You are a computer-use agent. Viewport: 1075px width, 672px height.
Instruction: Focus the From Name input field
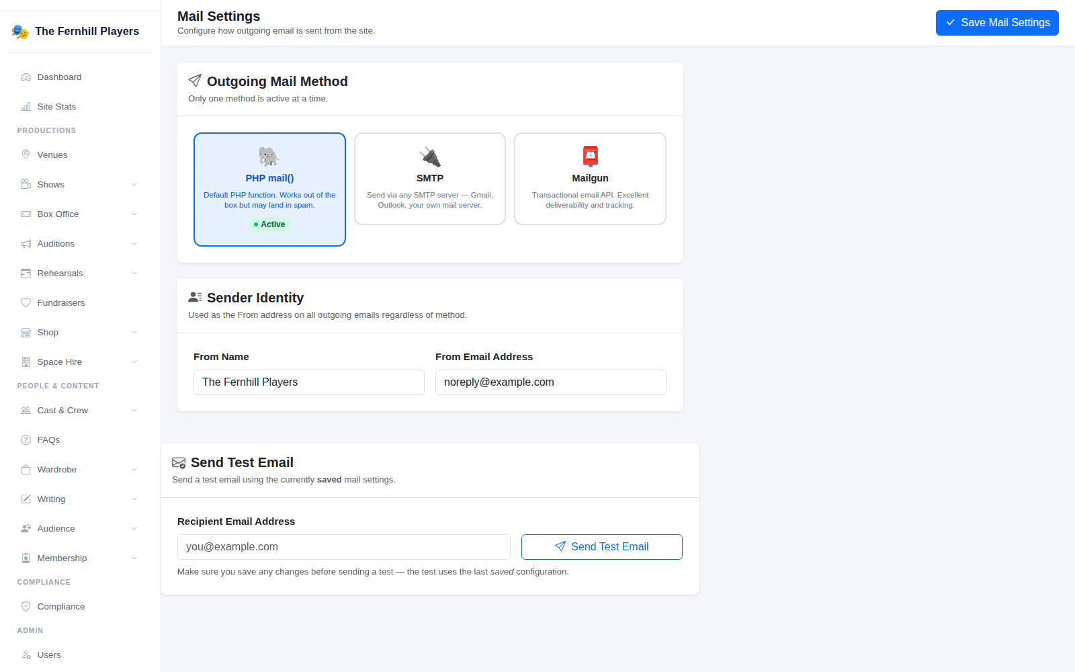309,382
